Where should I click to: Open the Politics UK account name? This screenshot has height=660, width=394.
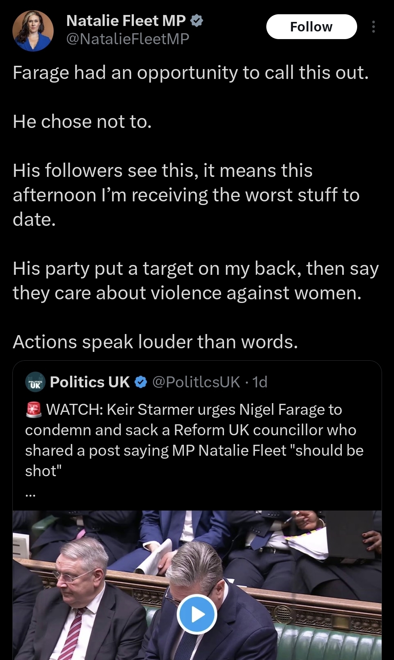click(x=90, y=382)
